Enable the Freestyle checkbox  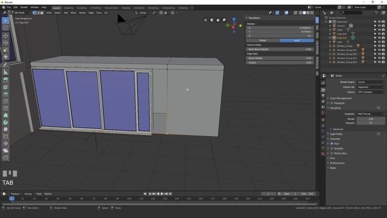click(332, 103)
